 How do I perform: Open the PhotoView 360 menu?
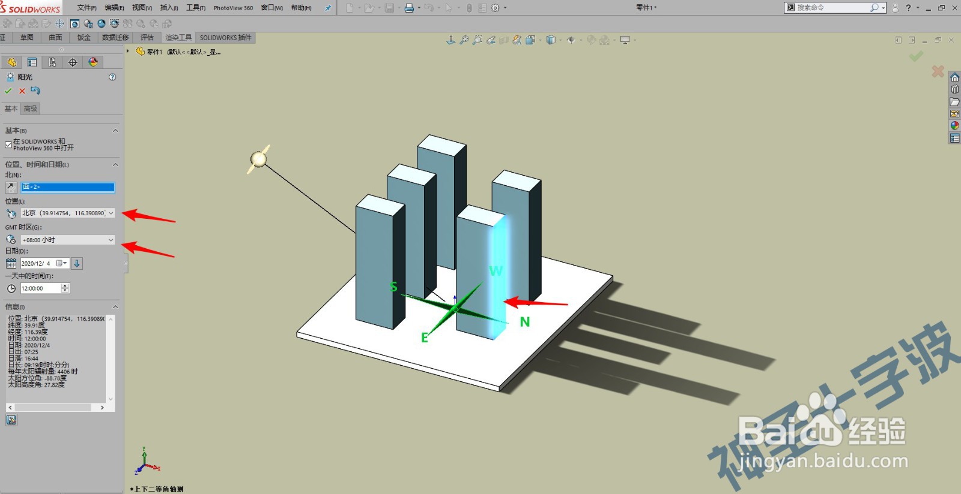click(233, 8)
